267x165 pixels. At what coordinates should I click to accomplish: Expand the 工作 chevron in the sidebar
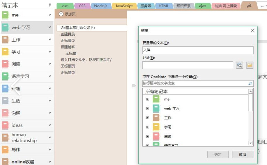click(x=50, y=40)
